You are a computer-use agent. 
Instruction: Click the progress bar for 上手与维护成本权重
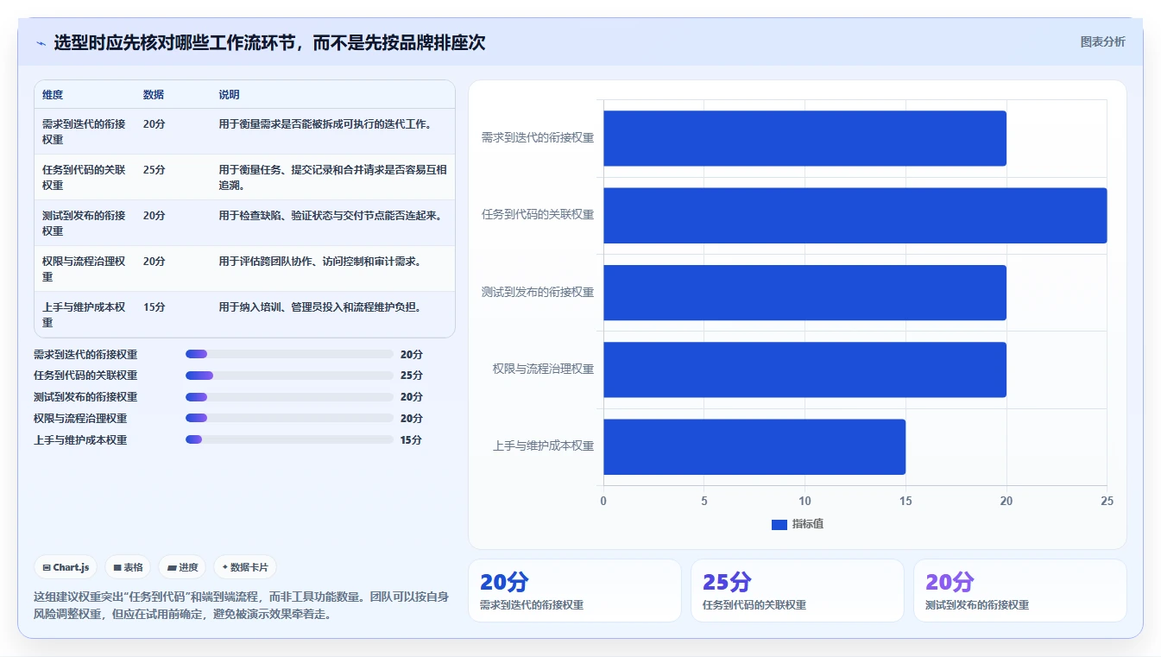pyautogui.click(x=289, y=439)
